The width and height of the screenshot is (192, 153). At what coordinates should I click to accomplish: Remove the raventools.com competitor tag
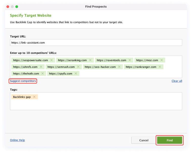[x=130, y=60]
